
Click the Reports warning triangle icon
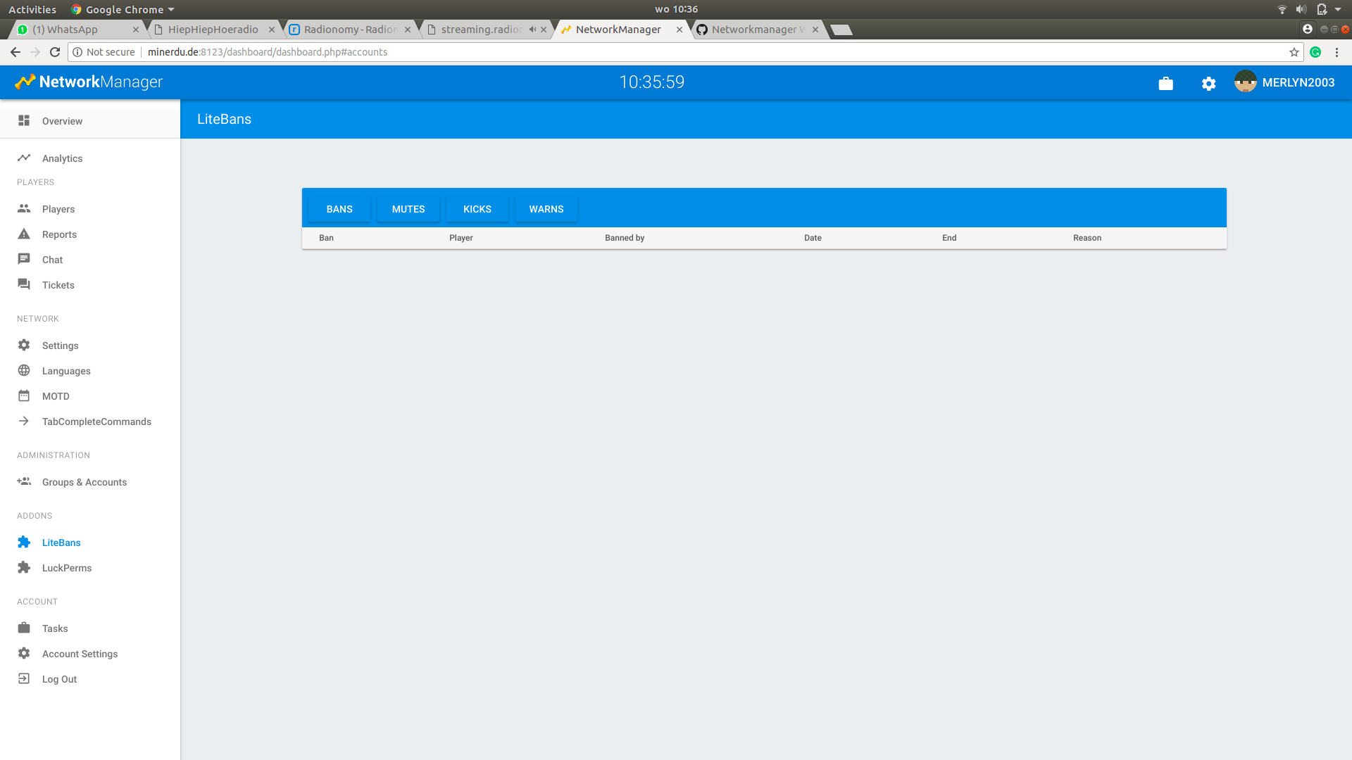pyautogui.click(x=24, y=234)
